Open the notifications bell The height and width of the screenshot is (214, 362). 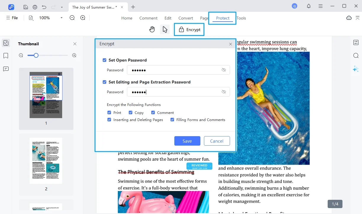(x=309, y=6)
